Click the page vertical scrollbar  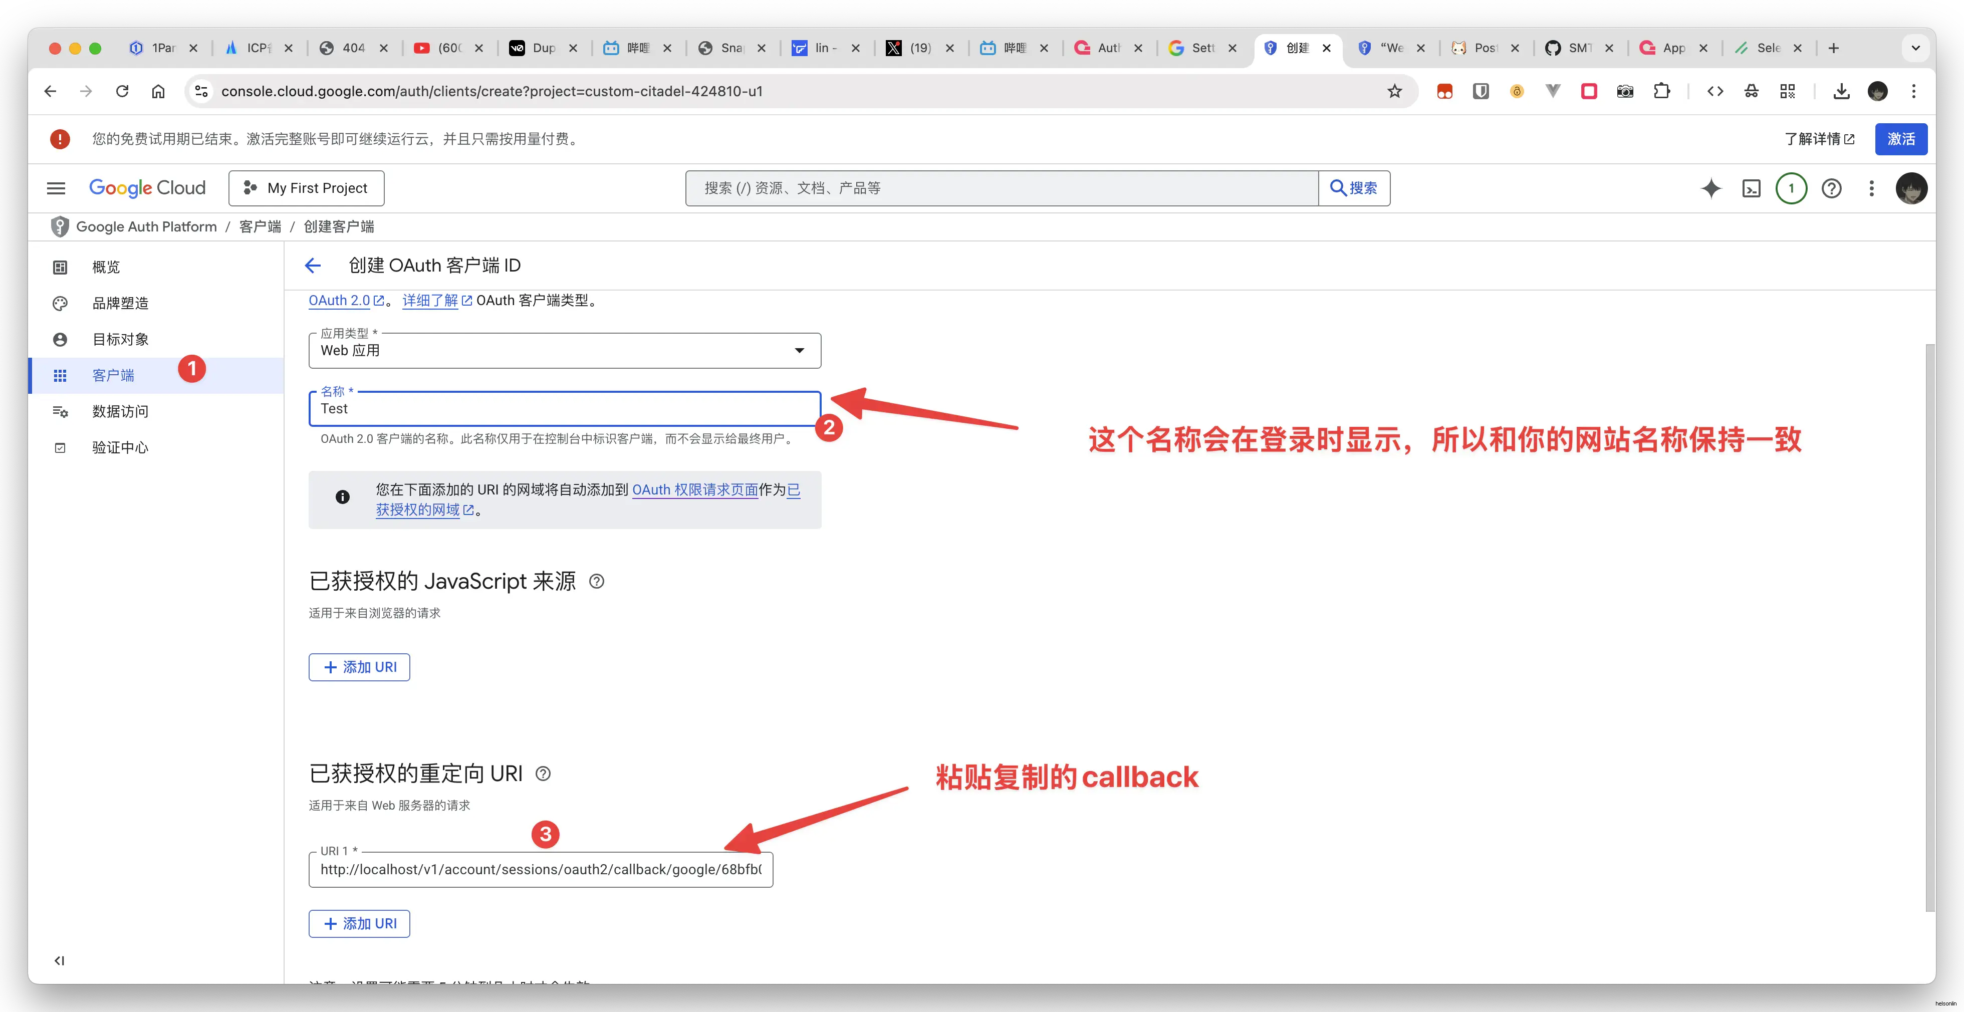tap(1930, 627)
